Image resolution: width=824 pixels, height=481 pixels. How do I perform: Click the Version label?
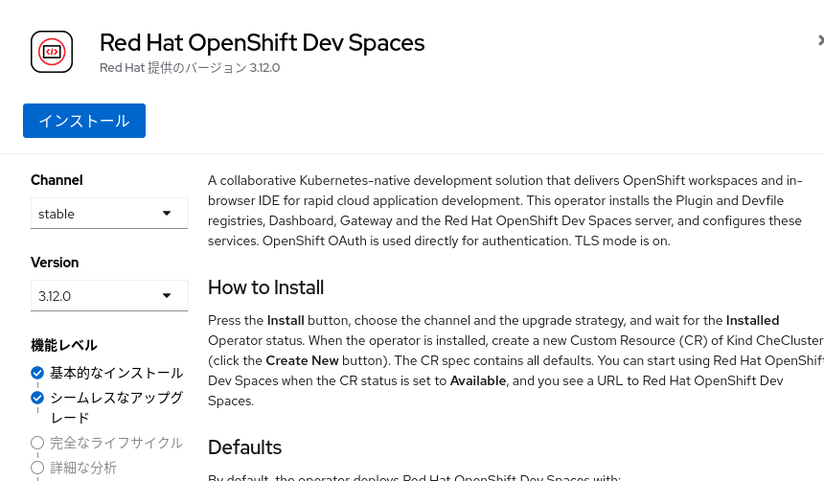click(55, 263)
